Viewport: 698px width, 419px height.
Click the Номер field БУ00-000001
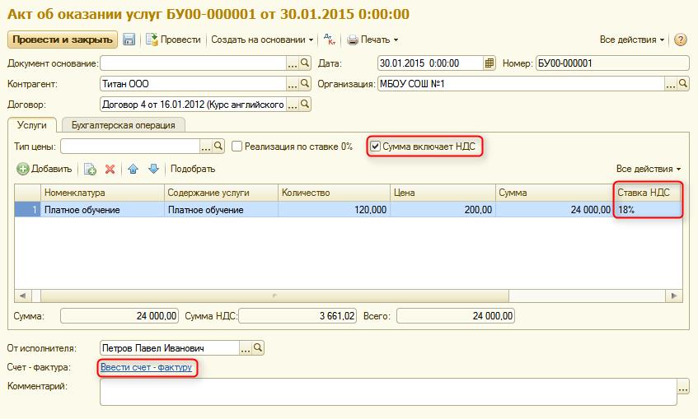point(612,63)
